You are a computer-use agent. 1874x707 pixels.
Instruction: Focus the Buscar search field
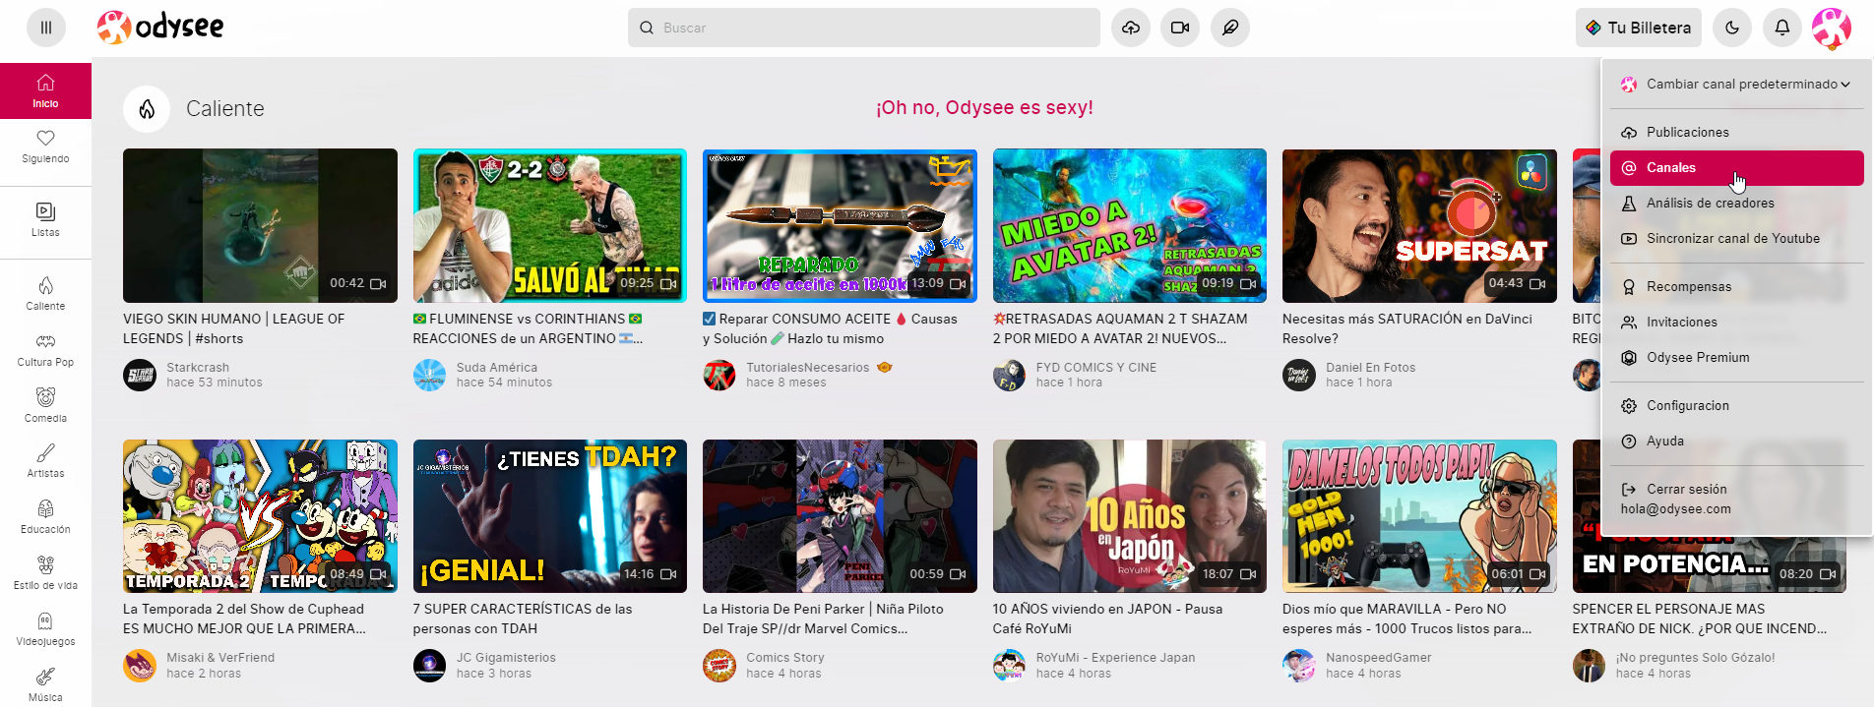pos(864,28)
